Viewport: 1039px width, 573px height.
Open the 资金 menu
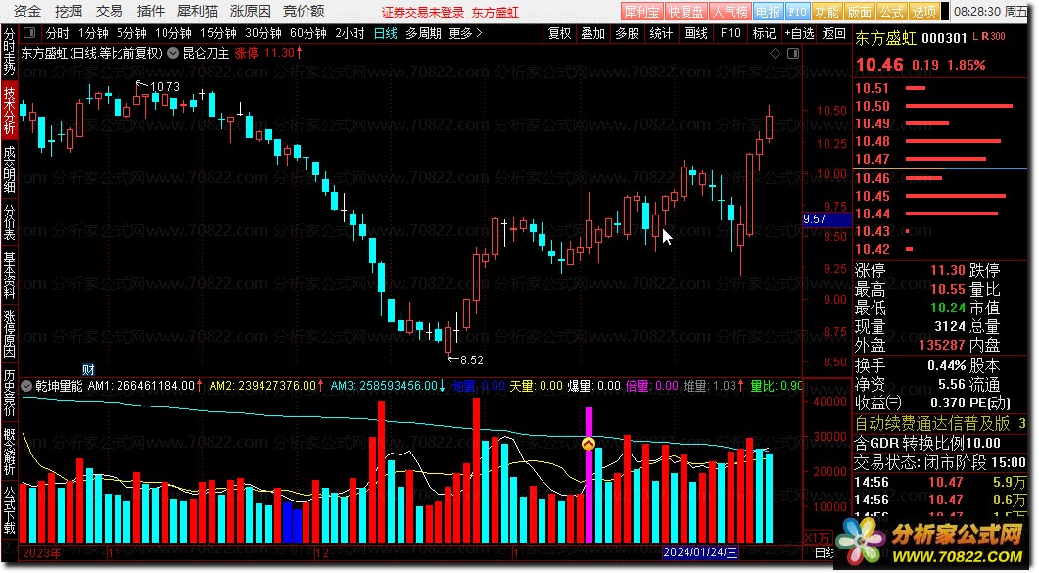(27, 11)
